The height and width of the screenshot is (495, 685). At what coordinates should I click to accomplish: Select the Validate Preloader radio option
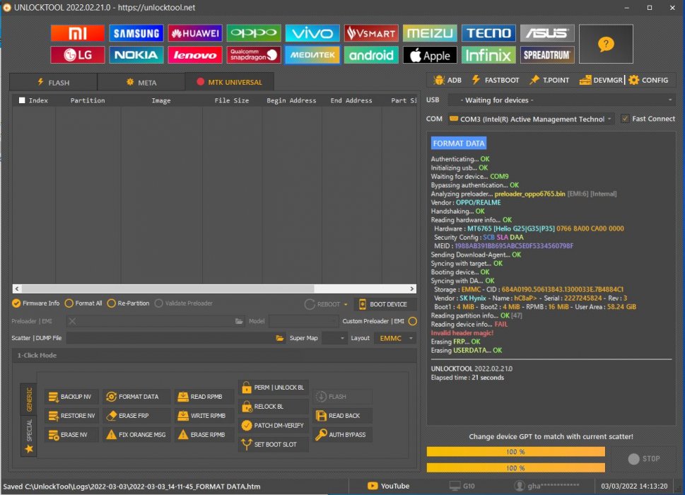coord(158,303)
